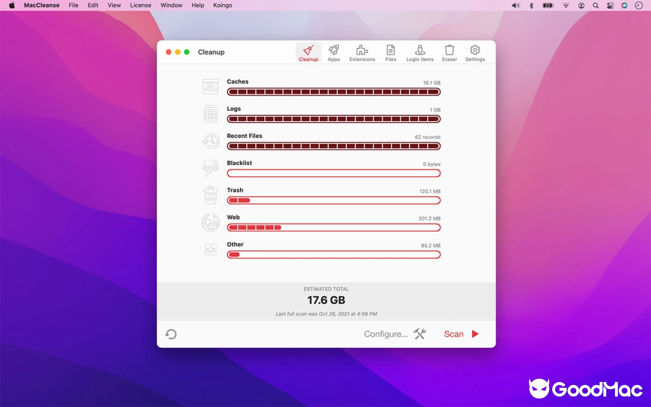
Task: Click the Blacklist thumbs-down icon
Action: [211, 168]
